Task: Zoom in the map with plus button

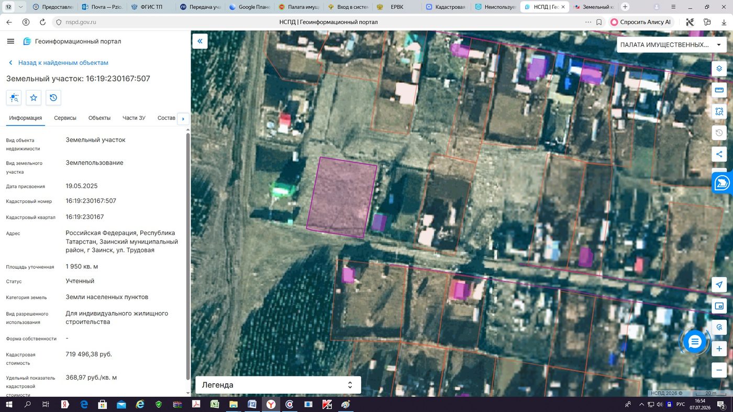Action: (719, 349)
